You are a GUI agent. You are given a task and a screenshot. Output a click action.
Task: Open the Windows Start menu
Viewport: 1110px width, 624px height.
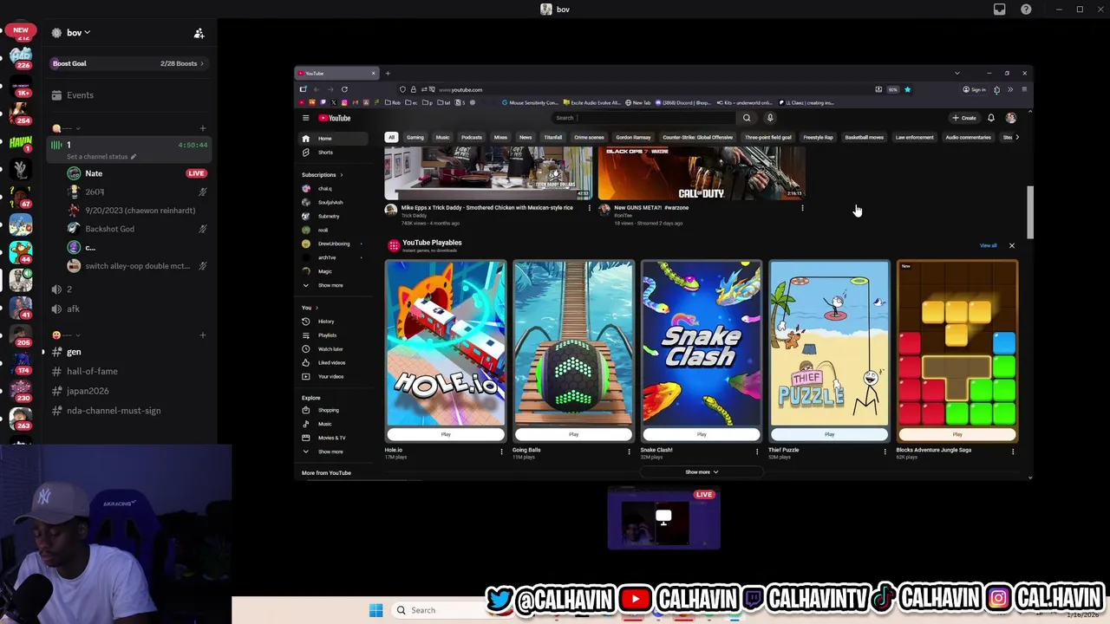coord(375,610)
